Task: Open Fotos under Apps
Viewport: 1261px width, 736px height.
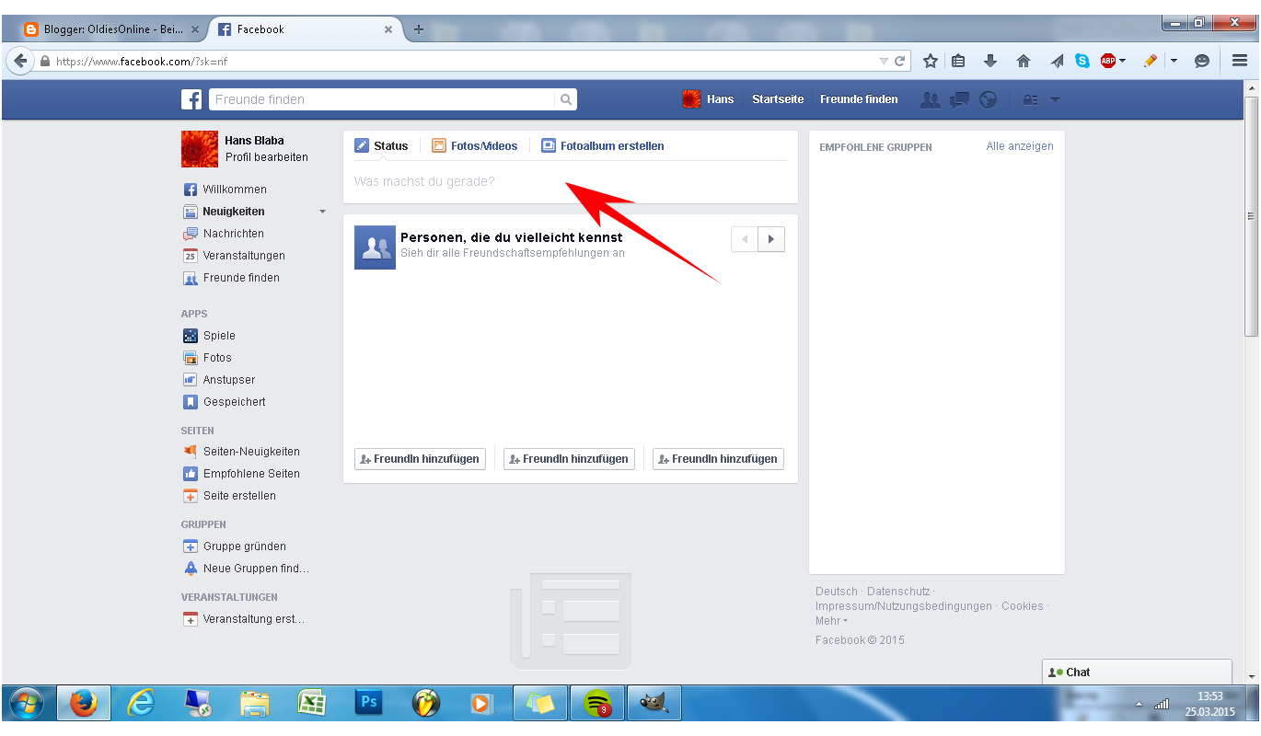Action: click(x=207, y=358)
